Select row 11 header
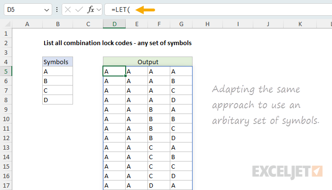The height and width of the screenshot is (190, 332). click(6, 129)
